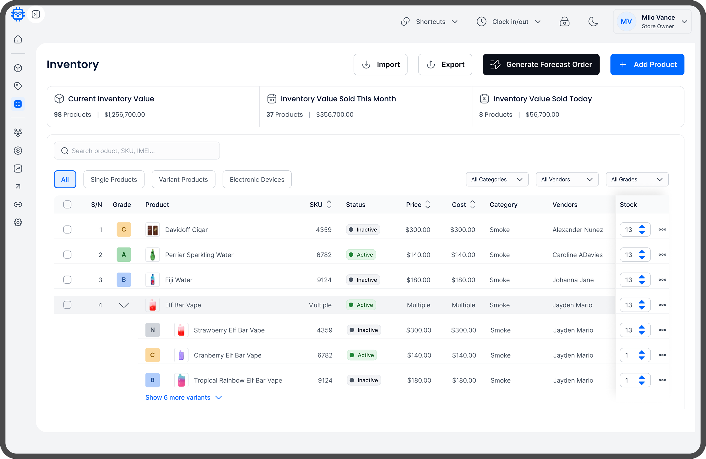Screen dimensions: 706x459
Task: Check the Davidoff Cigar row checkbox
Action: pyautogui.click(x=67, y=229)
